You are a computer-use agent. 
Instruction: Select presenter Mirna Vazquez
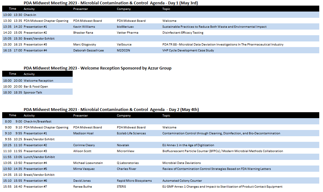click(x=84, y=169)
